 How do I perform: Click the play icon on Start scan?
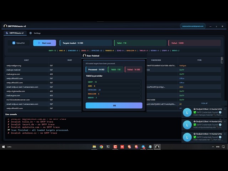point(39,43)
